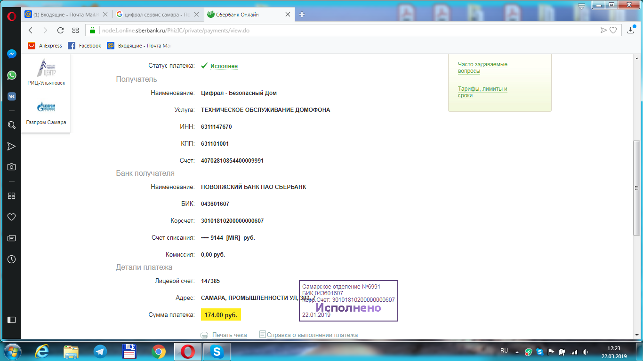This screenshot has width=643, height=361.
Task: Open Skype from taskbar
Action: (217, 351)
